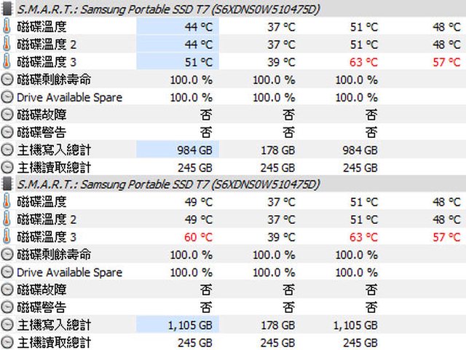
Task: Click the thermometer icon beside 磁碟溫度 3 in the upper section
Action: point(8,62)
